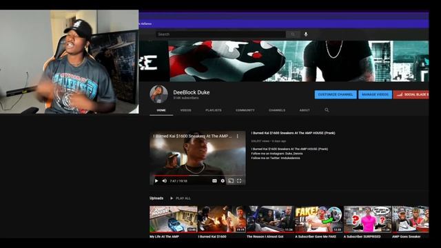The height and width of the screenshot is (248, 441).
Task: Click the 'Follow me on Twitter' description line
Action: [276, 158]
